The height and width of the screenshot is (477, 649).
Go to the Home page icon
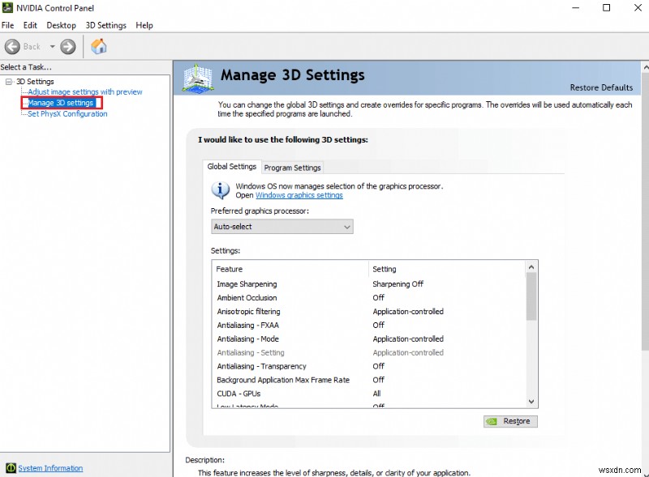point(98,46)
